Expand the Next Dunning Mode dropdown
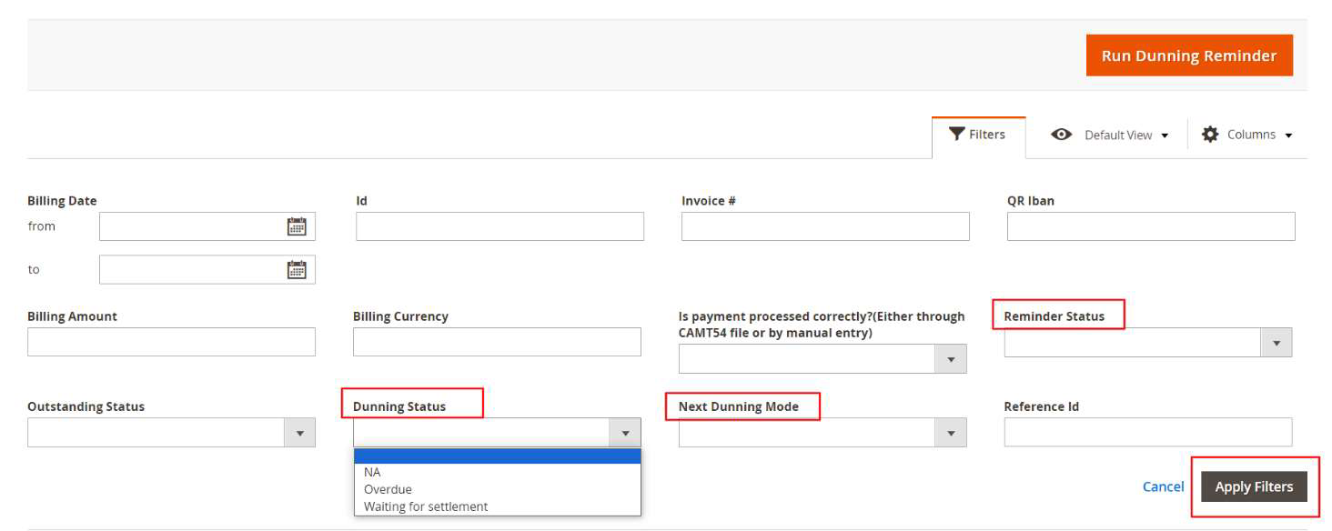The width and height of the screenshot is (1332, 531). [x=951, y=433]
